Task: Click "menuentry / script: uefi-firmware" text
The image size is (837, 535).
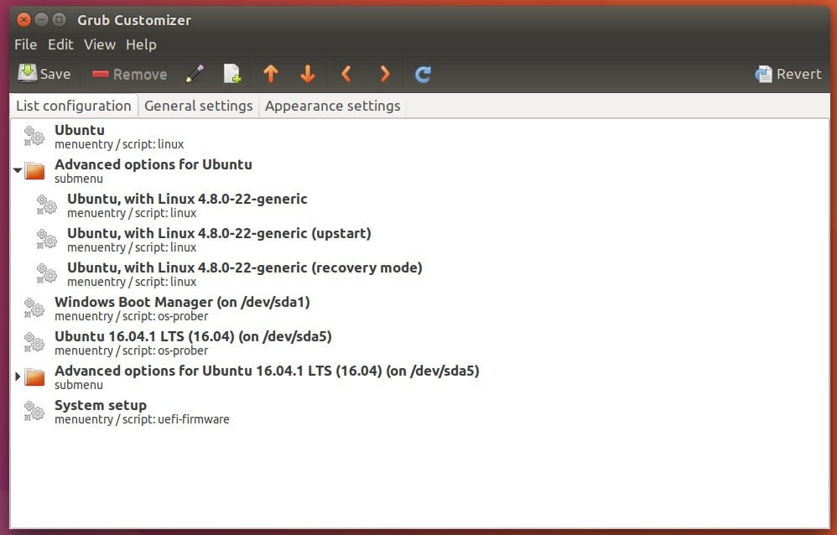Action: tap(142, 419)
